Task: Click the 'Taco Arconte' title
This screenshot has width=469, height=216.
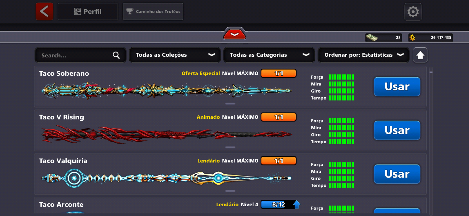Action: click(61, 205)
